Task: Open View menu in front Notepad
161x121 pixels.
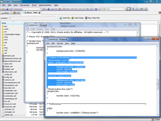Action: tap(67, 43)
